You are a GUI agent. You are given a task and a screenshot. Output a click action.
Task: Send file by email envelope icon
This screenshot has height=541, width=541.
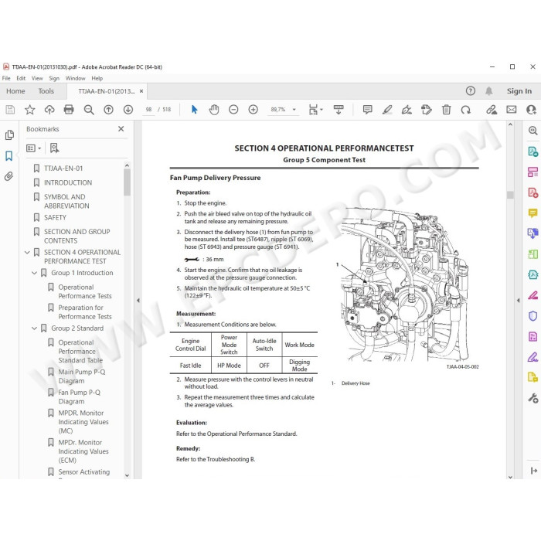tap(512, 110)
